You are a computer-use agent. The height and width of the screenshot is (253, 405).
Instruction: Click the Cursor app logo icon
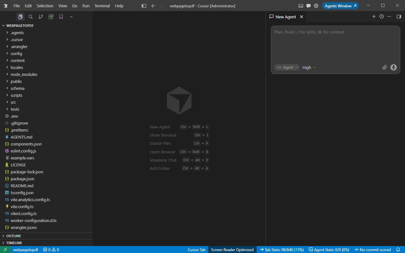6,6
